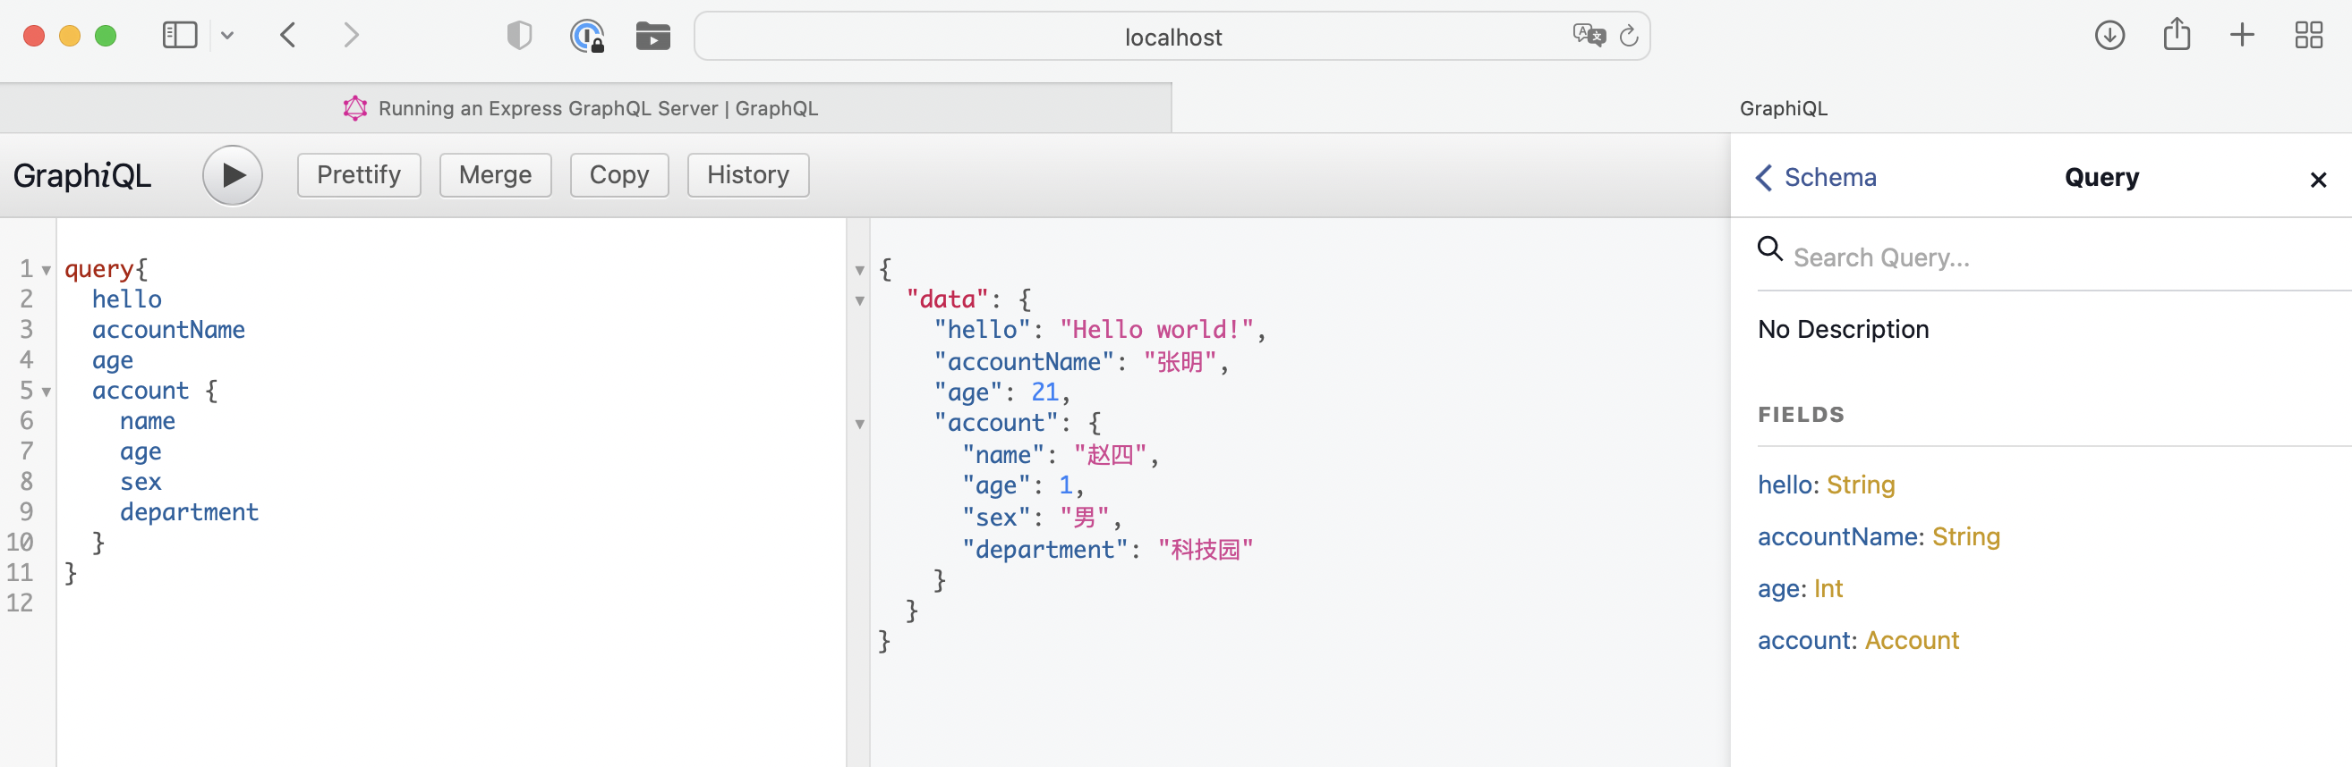Click the "hello" field on editor line 2
Image resolution: width=2352 pixels, height=767 pixels.
(127, 300)
